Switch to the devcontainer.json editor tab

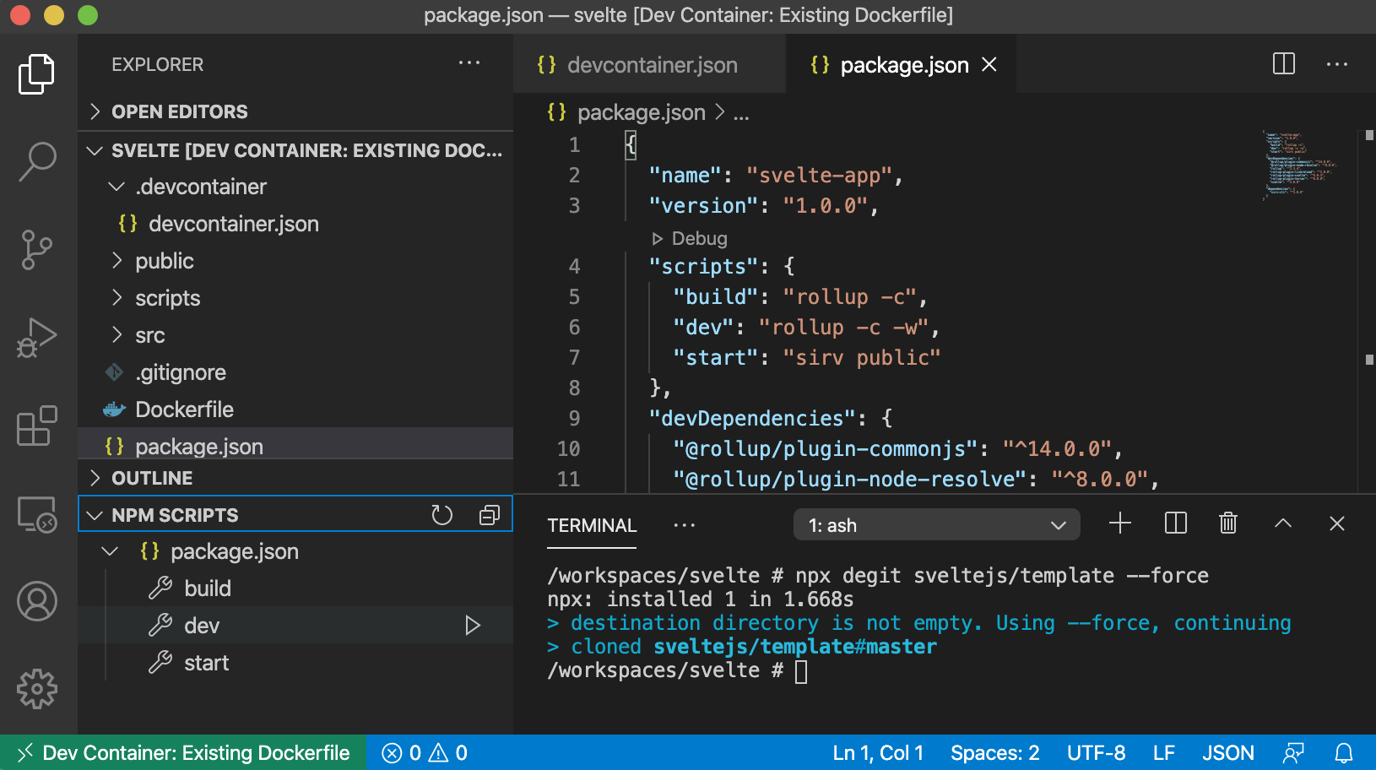tap(650, 65)
